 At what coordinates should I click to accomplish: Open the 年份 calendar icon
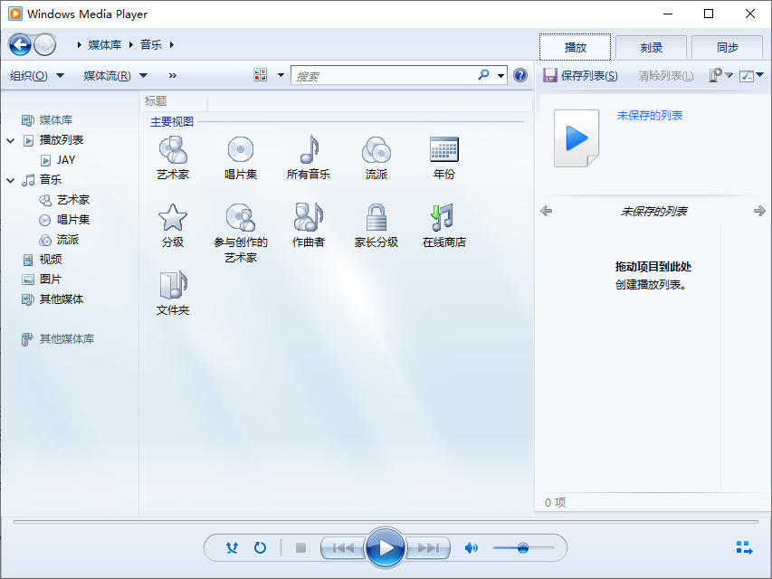click(x=444, y=149)
